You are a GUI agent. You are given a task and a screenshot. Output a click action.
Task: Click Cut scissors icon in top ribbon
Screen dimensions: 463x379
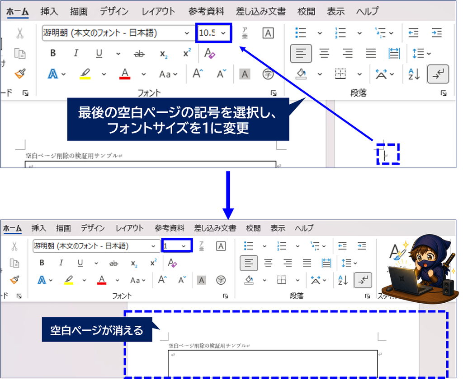(20, 33)
